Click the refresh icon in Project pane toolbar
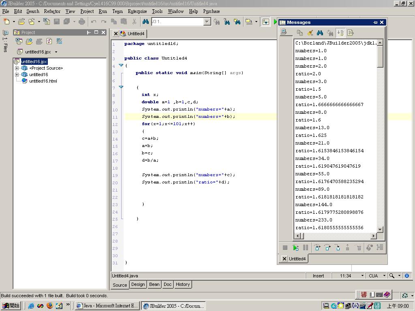Image resolution: width=415 pixels, height=311 pixels. 49,41
